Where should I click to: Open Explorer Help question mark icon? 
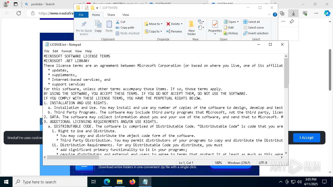point(275,15)
